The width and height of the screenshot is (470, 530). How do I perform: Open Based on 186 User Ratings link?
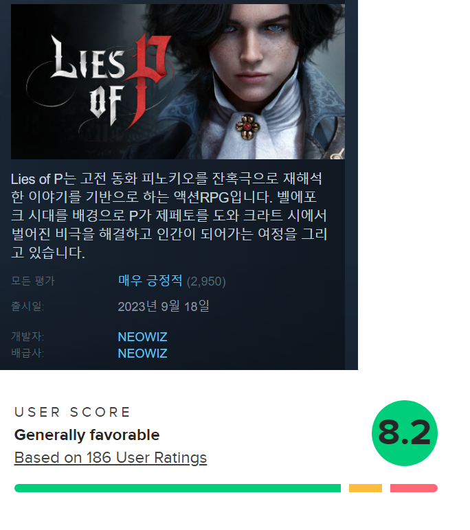[x=111, y=458]
